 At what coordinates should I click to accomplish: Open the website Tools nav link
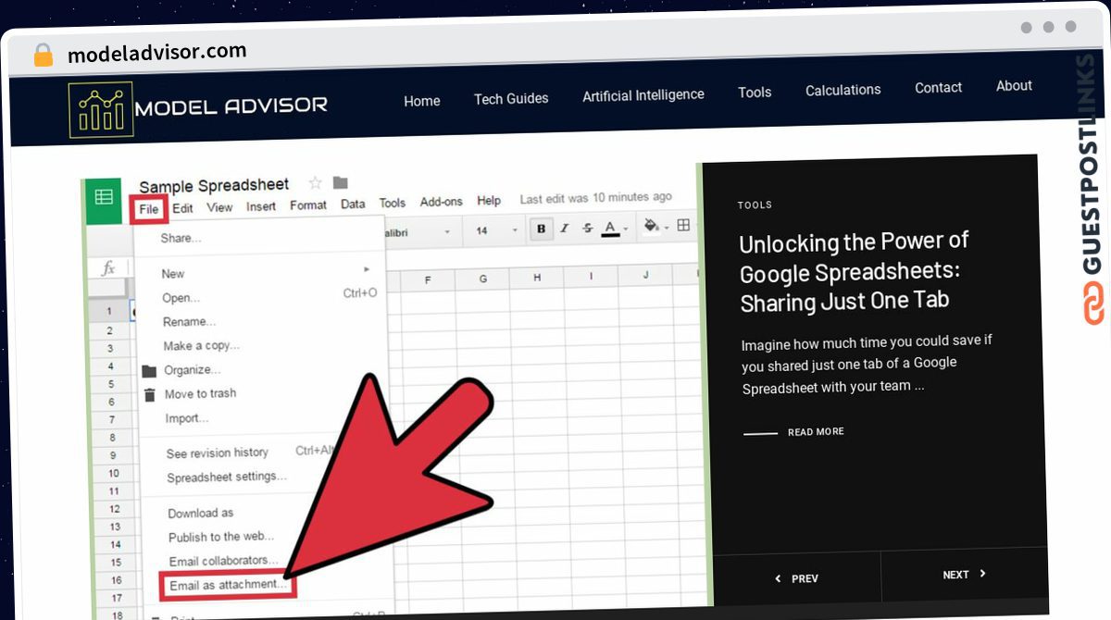[755, 92]
